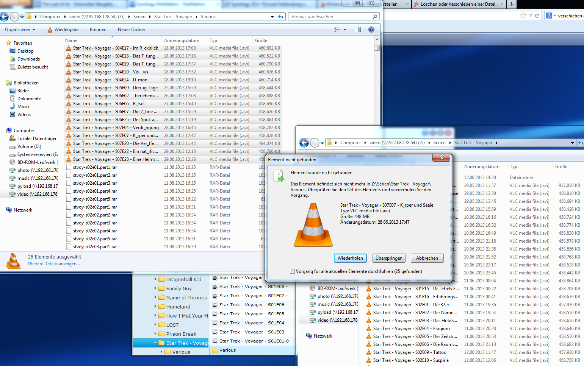The image size is (584, 366).
Task: Select the photo network drive in left pane
Action: [x=37, y=170]
